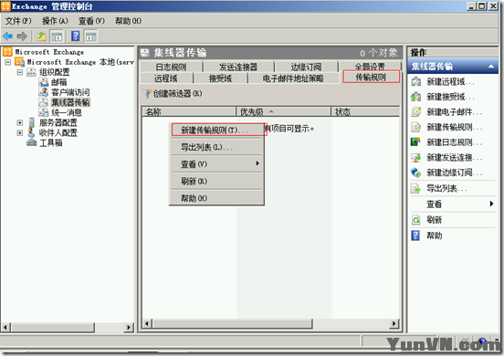504x356 pixels.
Task: Toggle the show/hide console tree icon
Action: (x=57, y=37)
